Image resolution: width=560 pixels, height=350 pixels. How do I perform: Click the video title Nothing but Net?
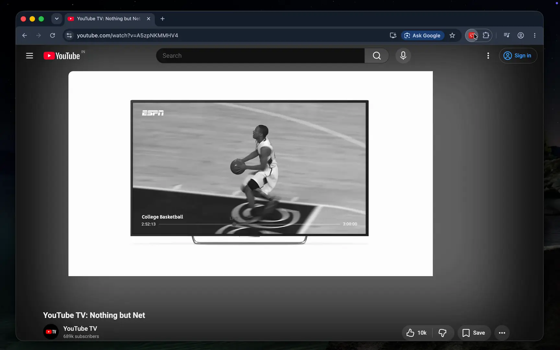(94, 315)
